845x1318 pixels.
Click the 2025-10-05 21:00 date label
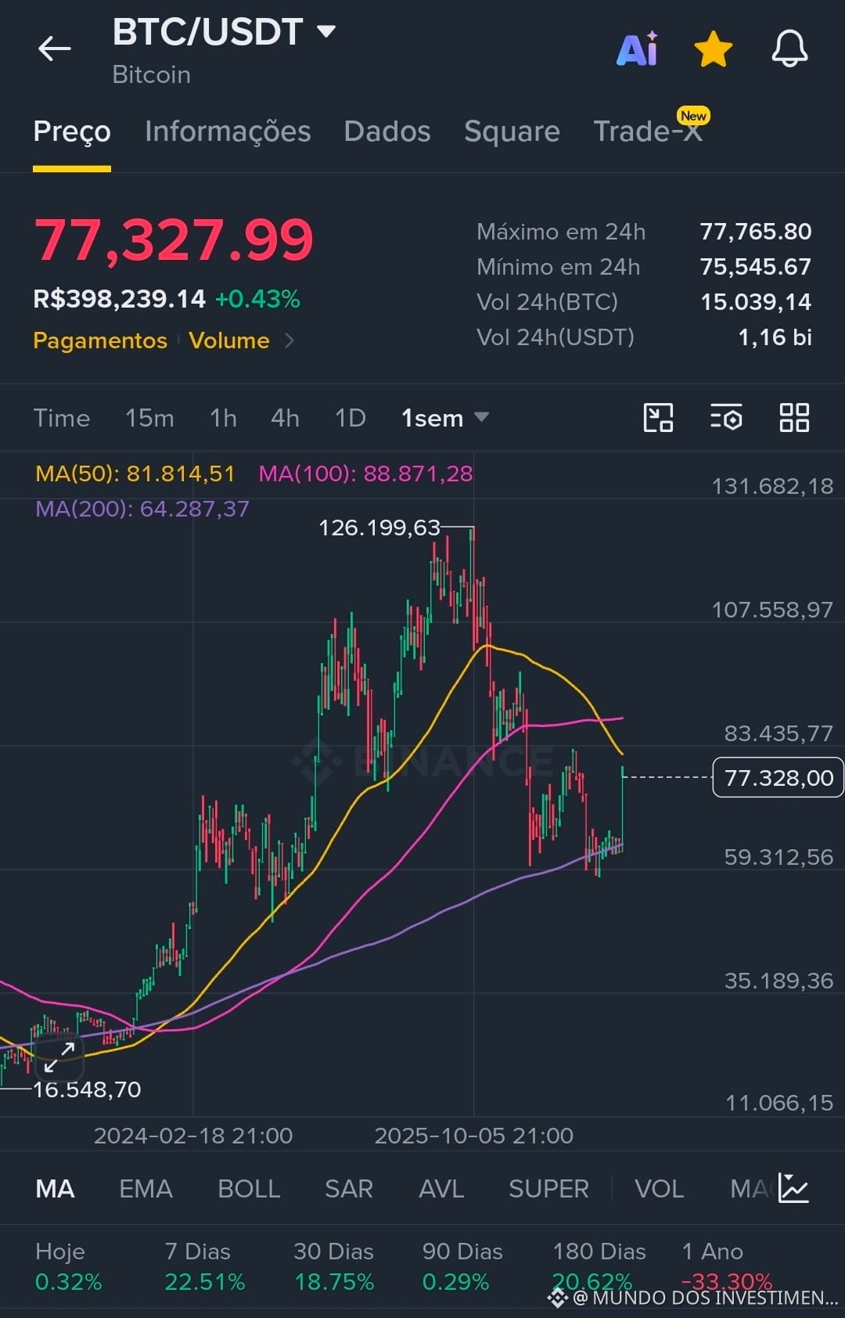[x=474, y=1136]
